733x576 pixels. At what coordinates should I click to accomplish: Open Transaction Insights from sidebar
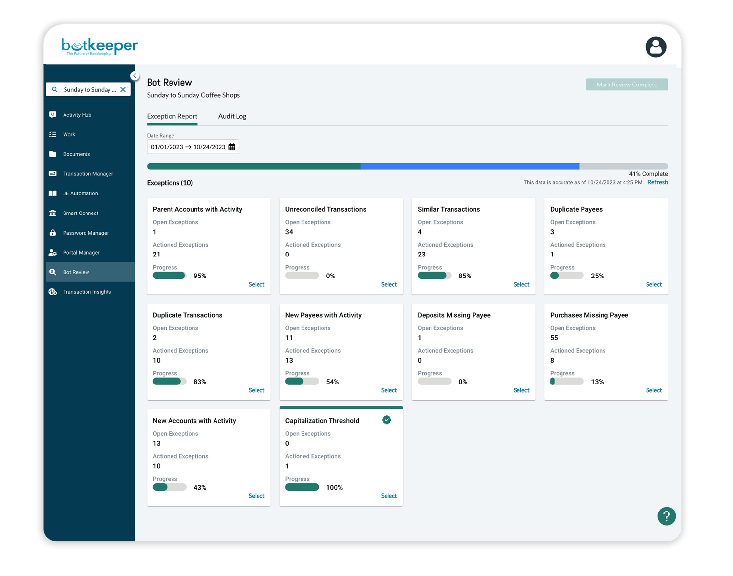(87, 292)
